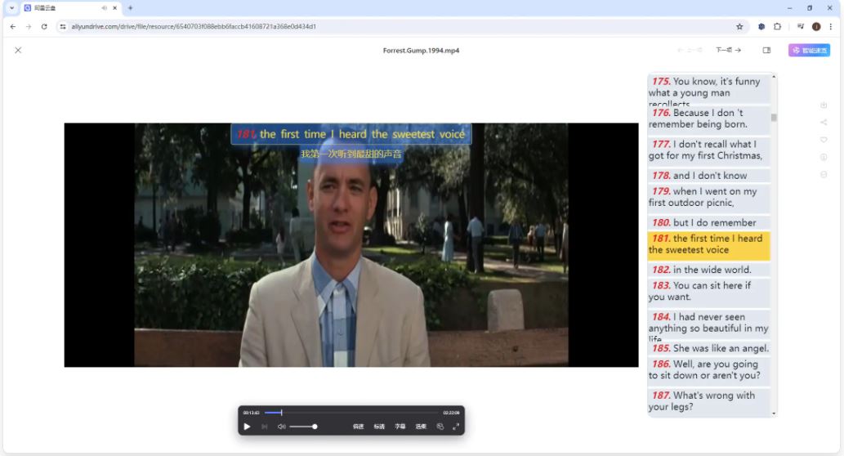Viewport: 844px width, 456px height.
Task: Open the tab search dropdown arrow
Action: pos(11,8)
